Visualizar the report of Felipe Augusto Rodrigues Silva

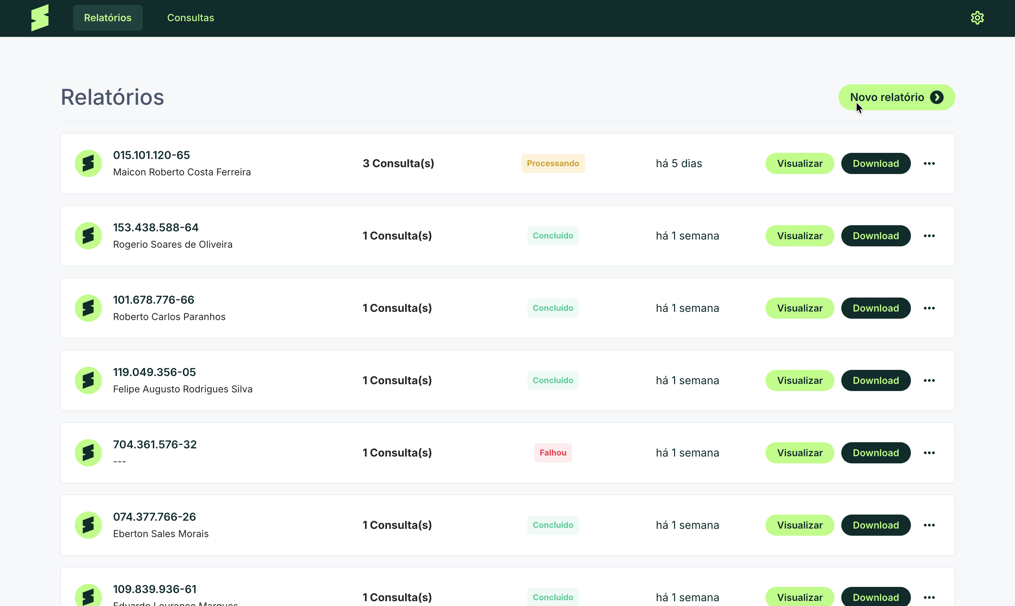point(799,380)
